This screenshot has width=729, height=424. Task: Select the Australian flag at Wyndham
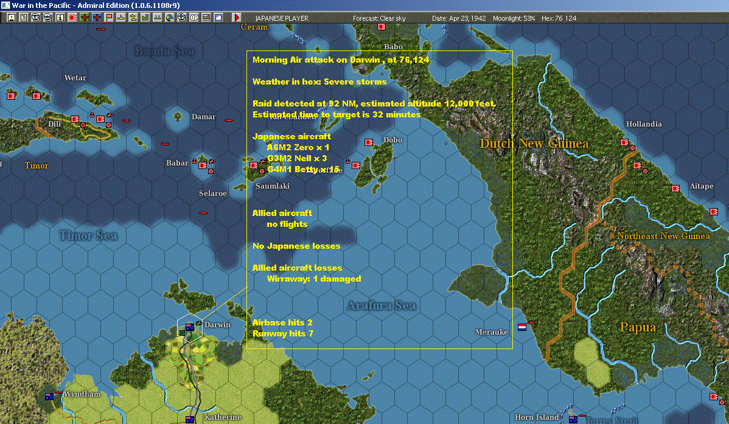(x=49, y=397)
